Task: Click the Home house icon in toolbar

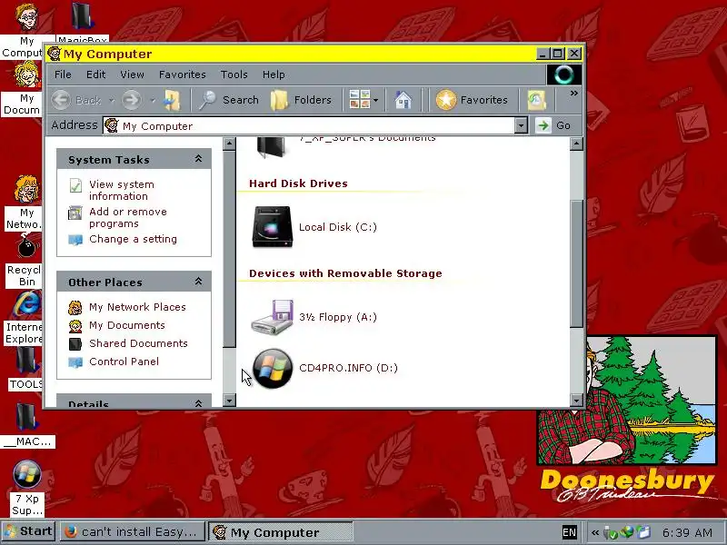Action: [x=403, y=100]
